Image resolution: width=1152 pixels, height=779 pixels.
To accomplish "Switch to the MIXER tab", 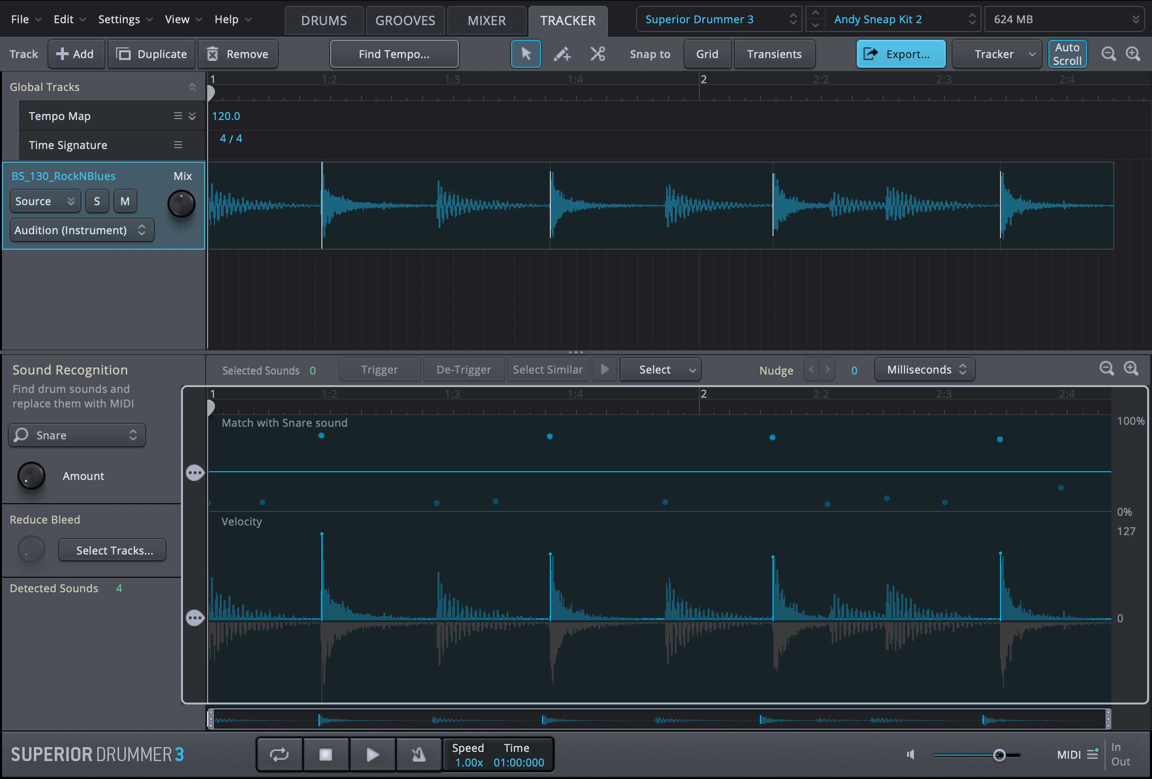I will 486,20.
